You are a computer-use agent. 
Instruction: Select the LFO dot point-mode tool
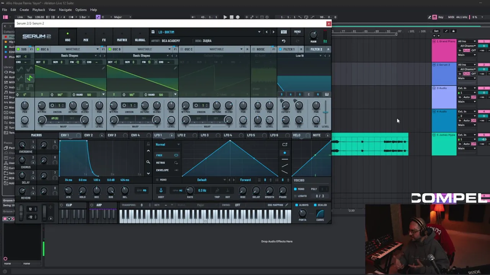click(284, 153)
